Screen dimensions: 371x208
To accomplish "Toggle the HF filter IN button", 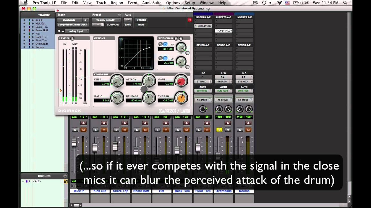I will click(188, 53).
